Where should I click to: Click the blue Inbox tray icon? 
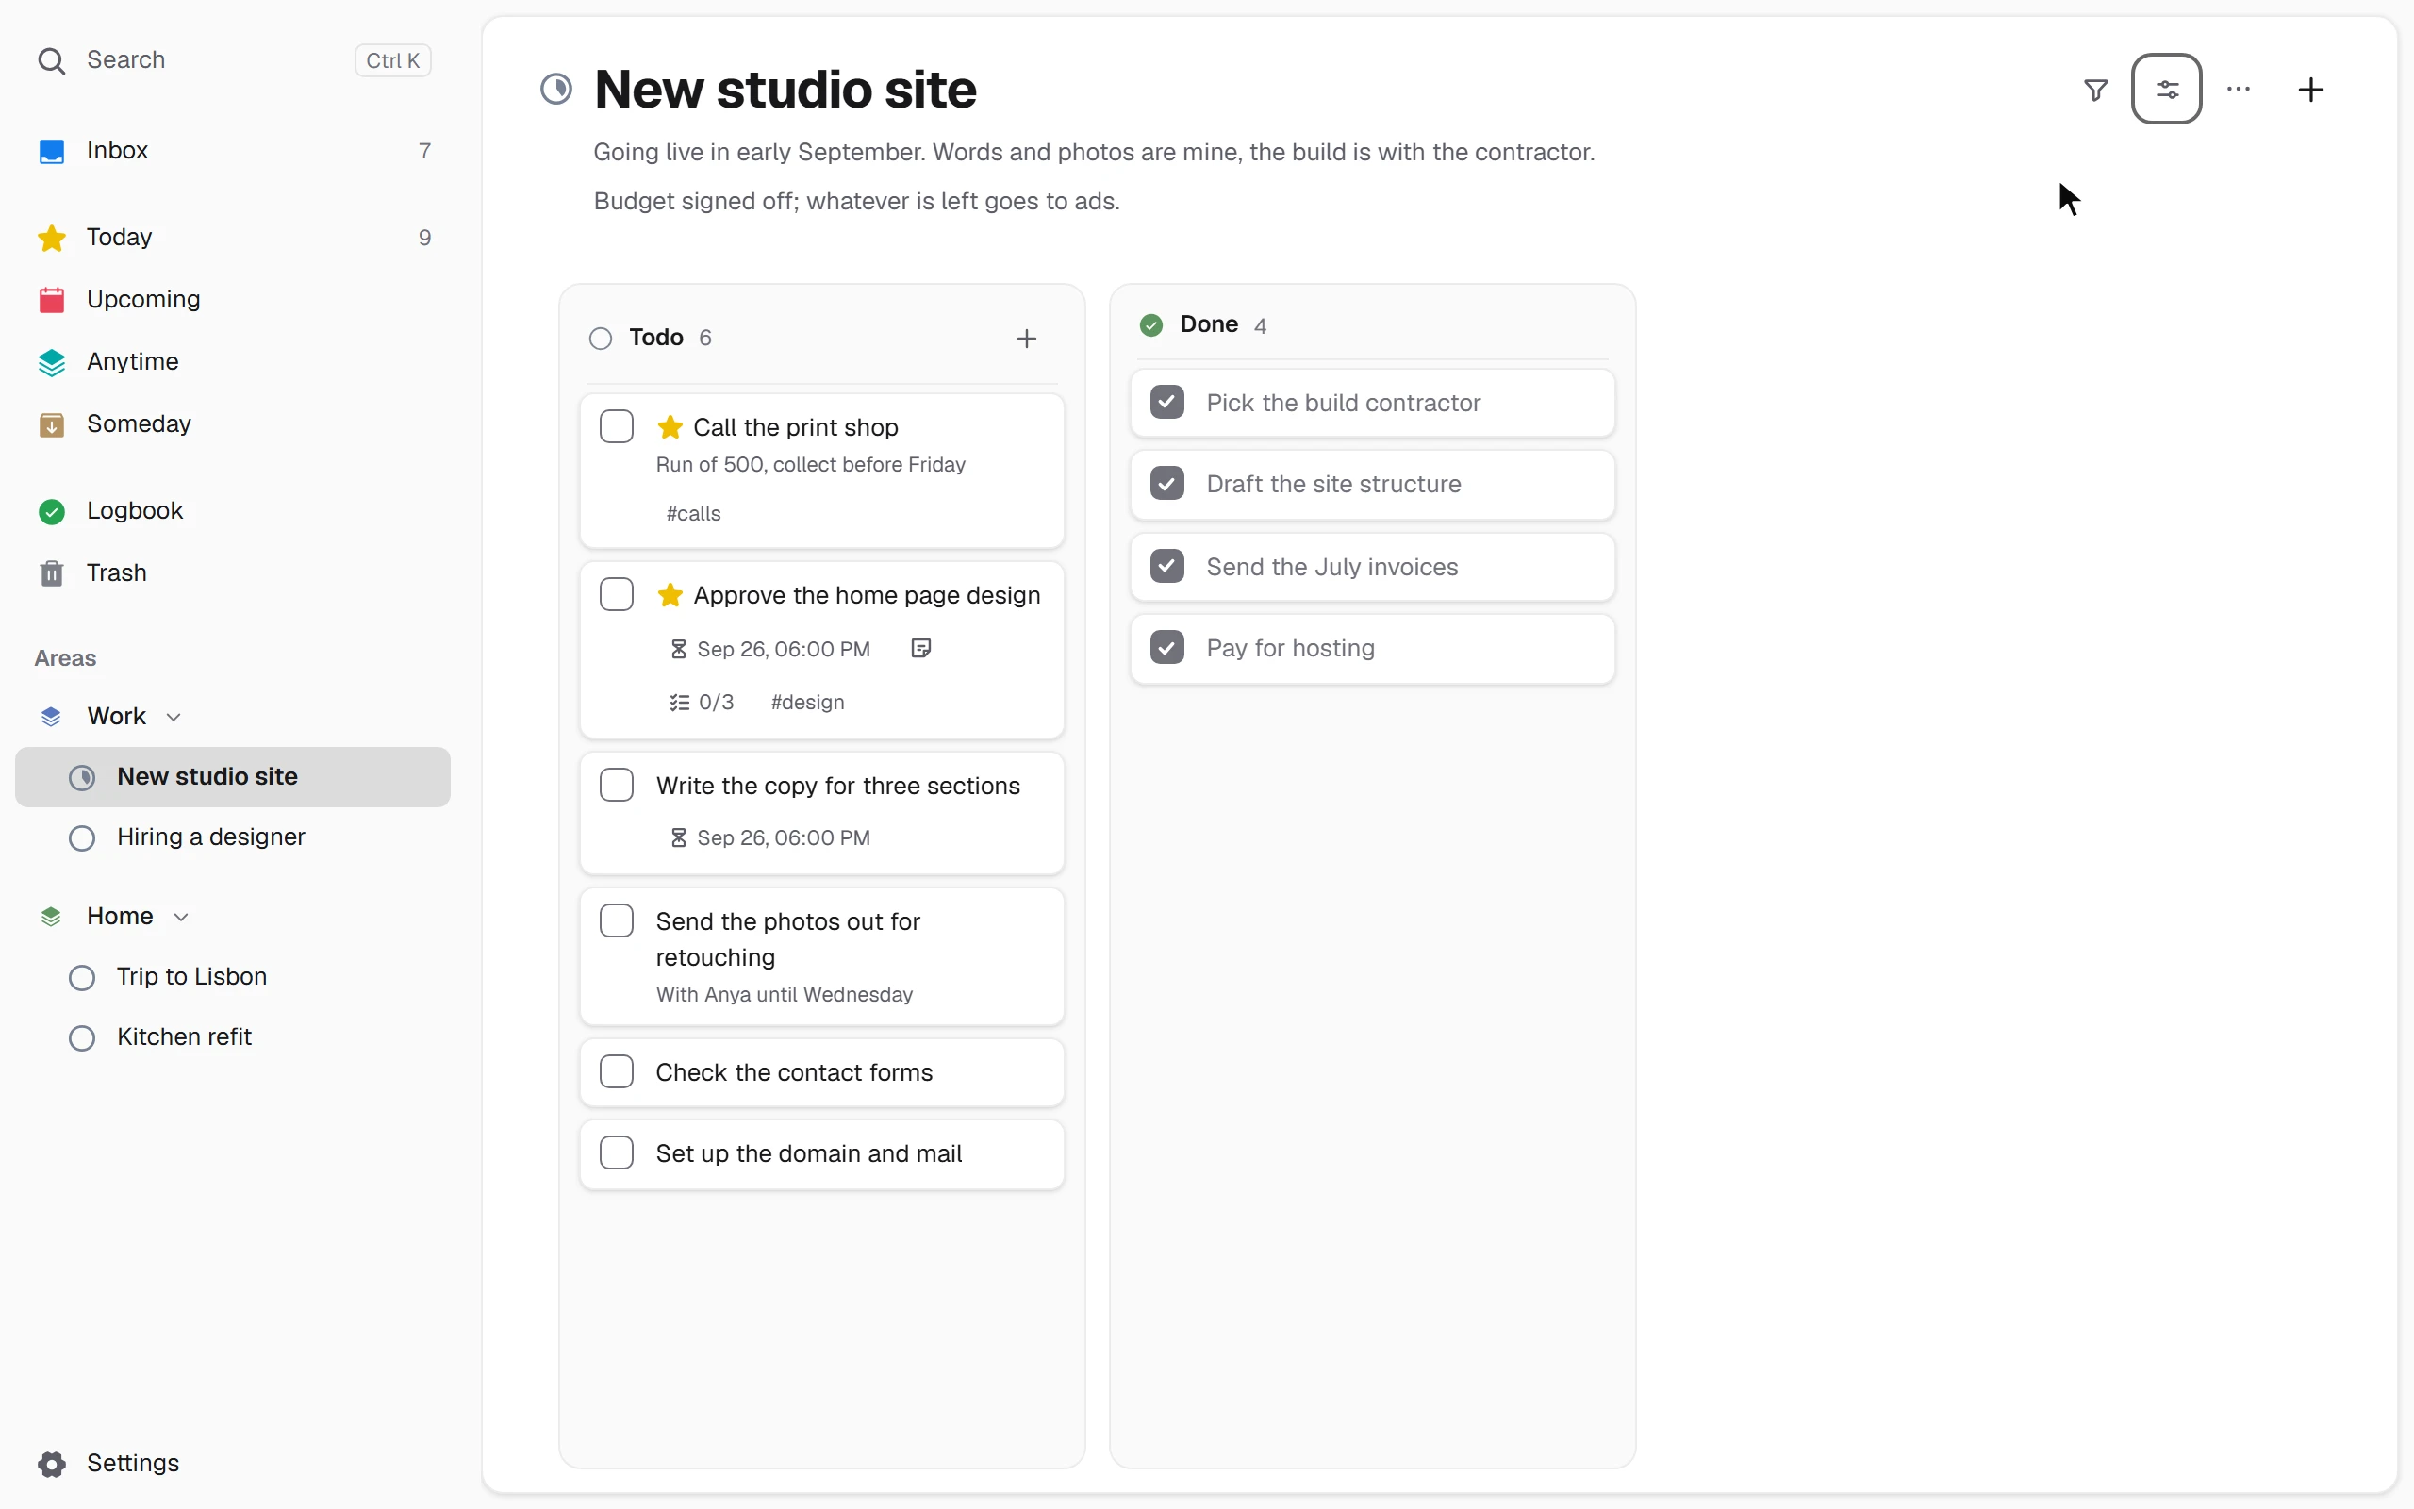[x=51, y=151]
